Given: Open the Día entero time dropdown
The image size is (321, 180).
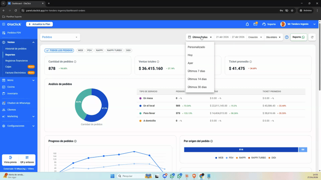Looking at the screenshot, I should click(273, 37).
